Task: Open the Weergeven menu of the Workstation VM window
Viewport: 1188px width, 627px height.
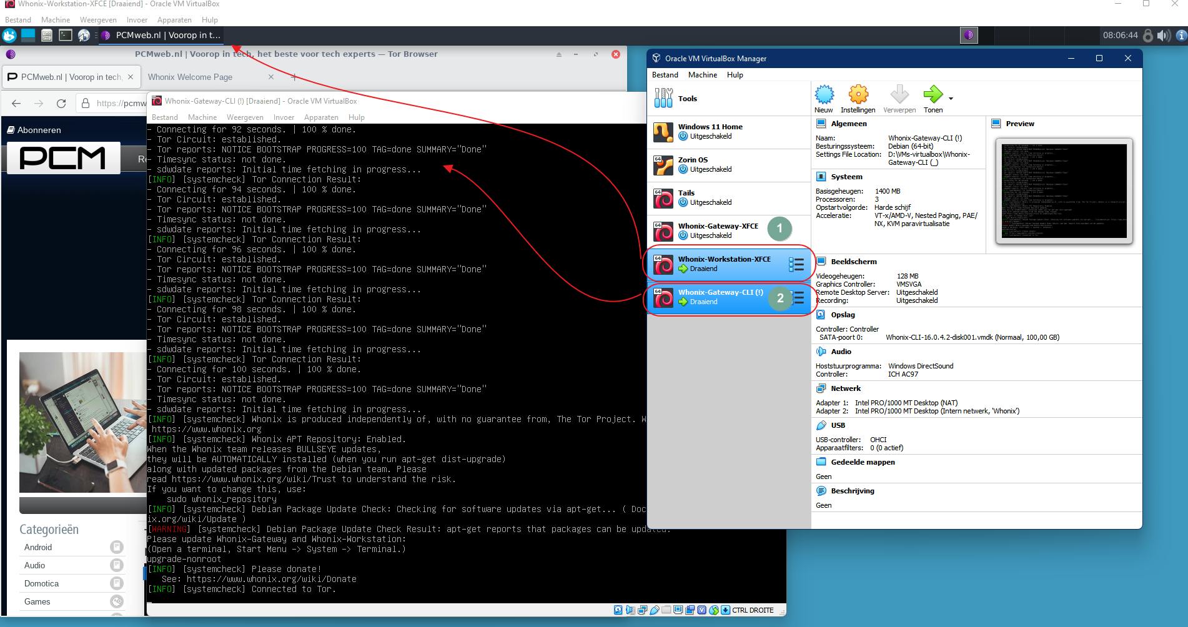Action: coord(98,20)
